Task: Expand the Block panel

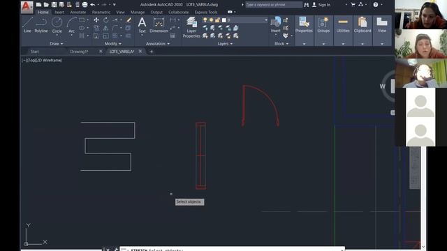Action: (x=281, y=43)
